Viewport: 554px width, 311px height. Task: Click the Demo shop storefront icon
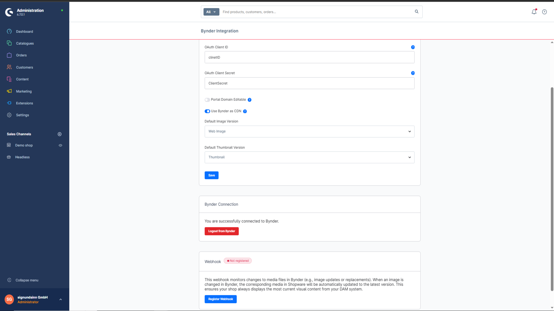pyautogui.click(x=9, y=145)
